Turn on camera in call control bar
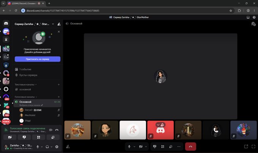This screenshot has width=258, height=153. [x=141, y=147]
